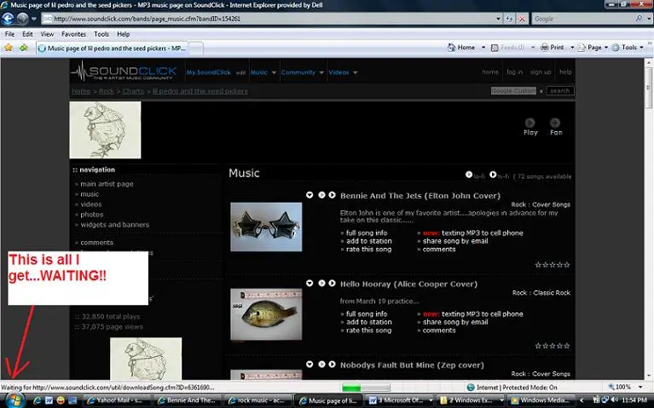Open the Edit menu
This screenshot has height=408, width=654.
[x=27, y=34]
